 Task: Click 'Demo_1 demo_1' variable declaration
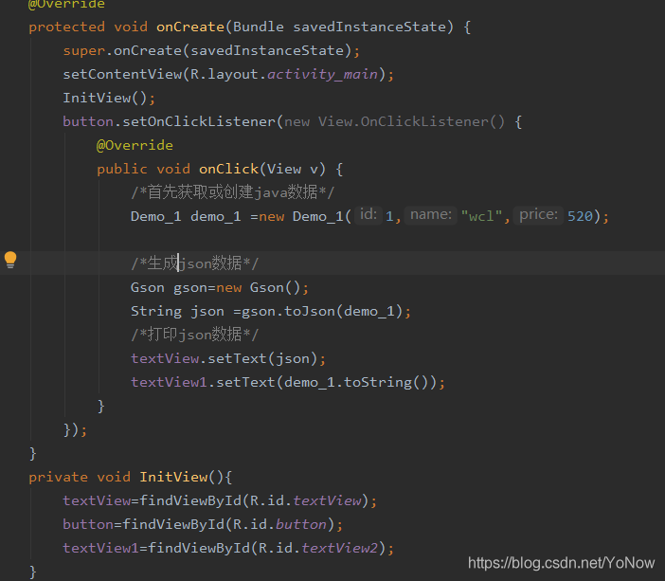tap(186, 217)
